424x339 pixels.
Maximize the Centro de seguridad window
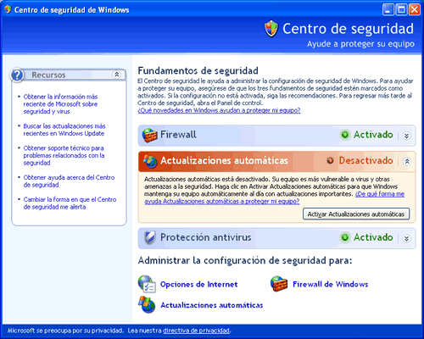[x=401, y=9]
